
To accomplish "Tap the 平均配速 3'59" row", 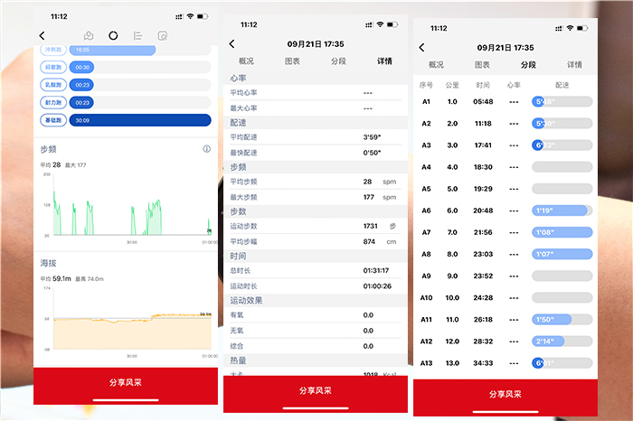I will click(316, 137).
